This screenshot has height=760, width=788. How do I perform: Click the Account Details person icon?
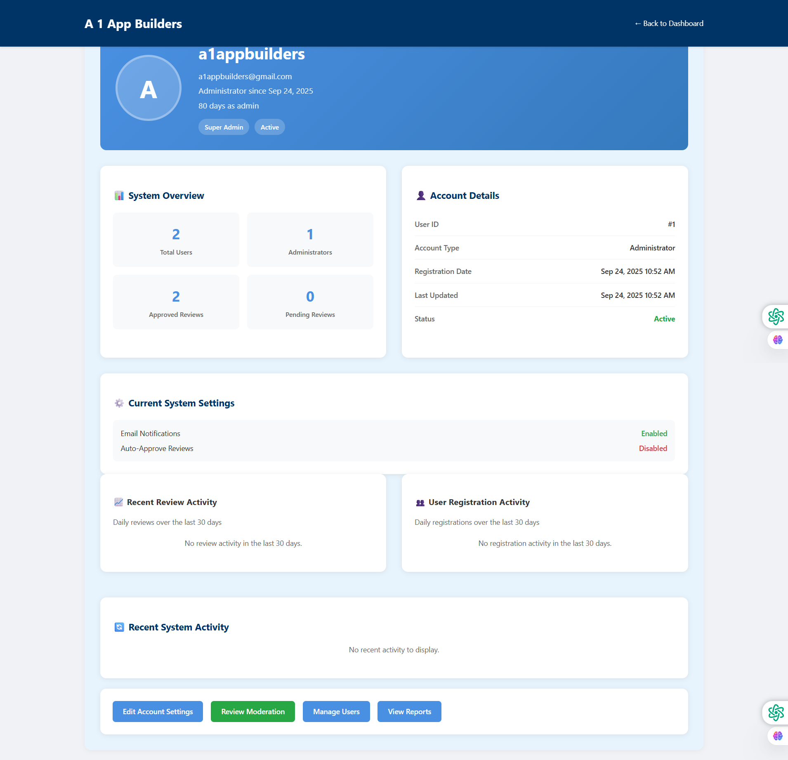pos(421,196)
